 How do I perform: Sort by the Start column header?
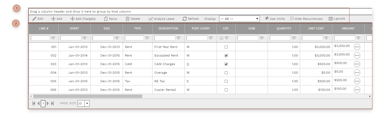[74, 28]
